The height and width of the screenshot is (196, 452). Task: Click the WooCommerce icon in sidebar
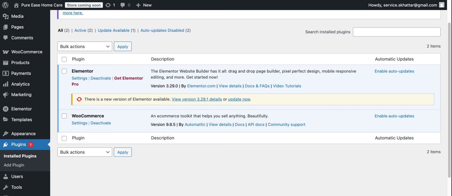point(5,52)
